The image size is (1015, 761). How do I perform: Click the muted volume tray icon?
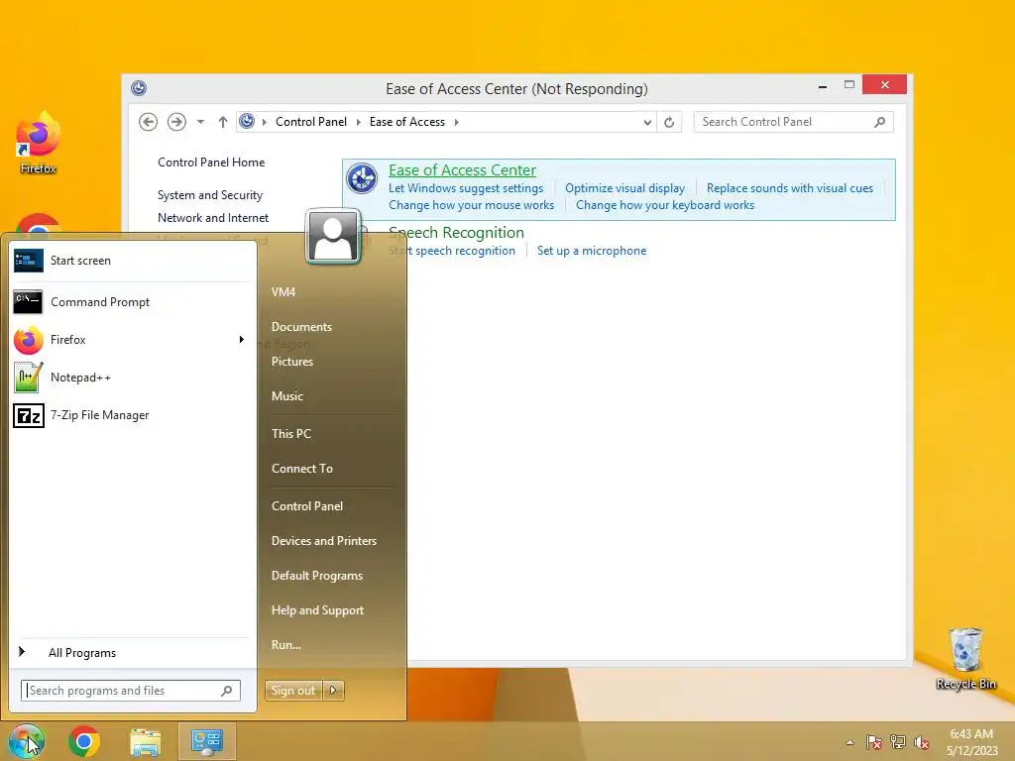(x=922, y=742)
